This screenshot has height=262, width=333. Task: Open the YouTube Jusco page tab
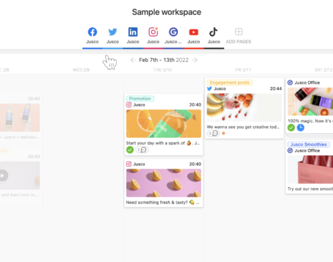194,35
